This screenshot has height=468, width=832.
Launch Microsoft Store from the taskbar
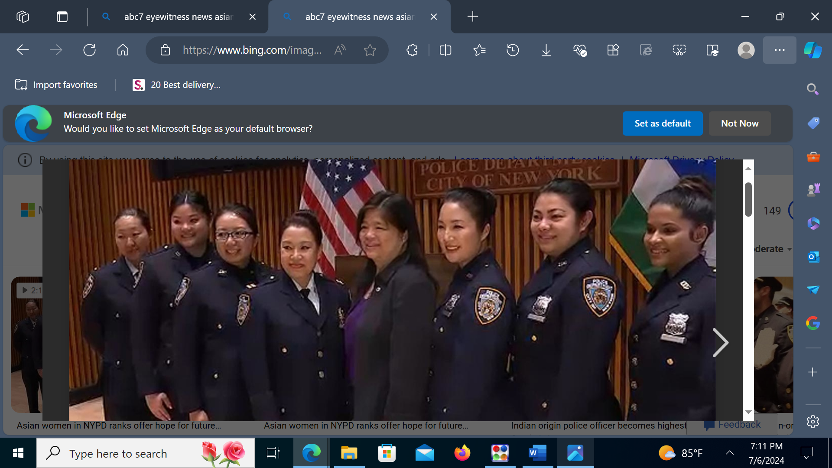click(x=387, y=453)
